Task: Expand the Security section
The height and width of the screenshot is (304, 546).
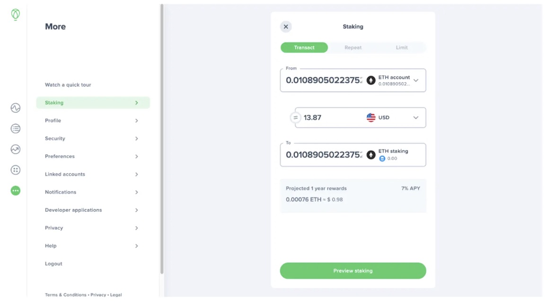Action: 93,138
